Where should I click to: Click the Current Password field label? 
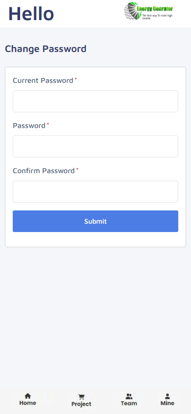point(43,80)
